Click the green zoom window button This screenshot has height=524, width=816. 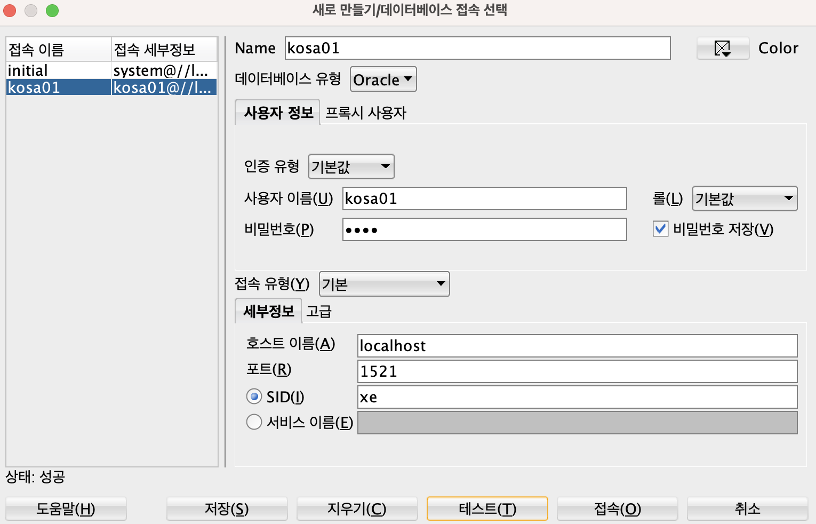tap(52, 11)
